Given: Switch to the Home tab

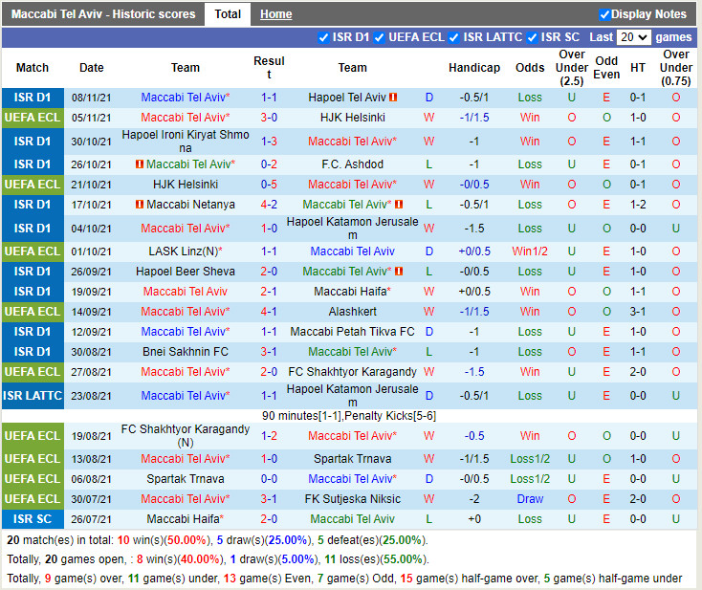Looking at the screenshot, I should tap(276, 14).
